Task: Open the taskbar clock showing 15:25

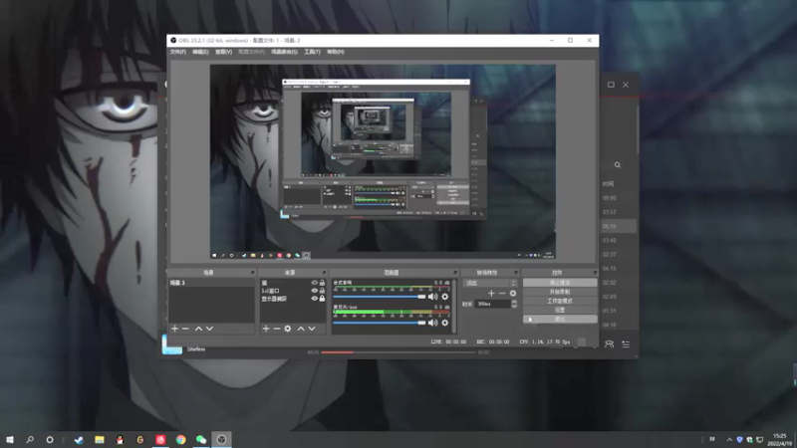Action: coord(780,440)
